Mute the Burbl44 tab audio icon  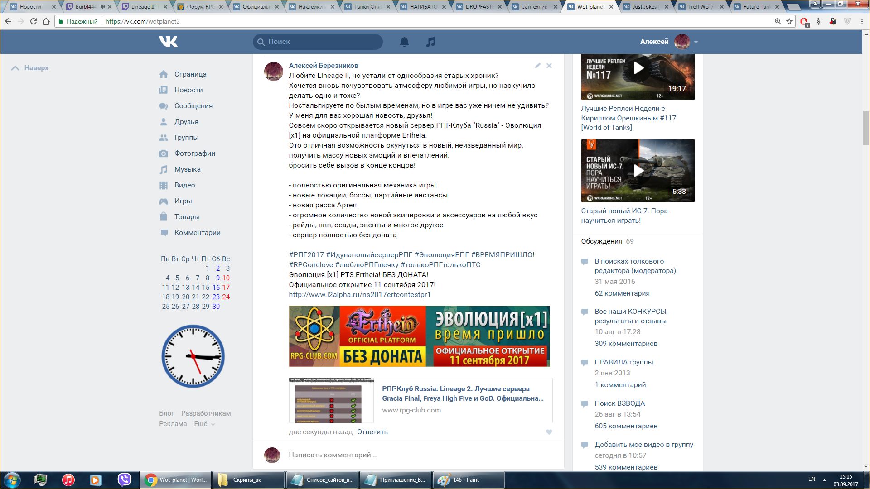click(x=102, y=7)
